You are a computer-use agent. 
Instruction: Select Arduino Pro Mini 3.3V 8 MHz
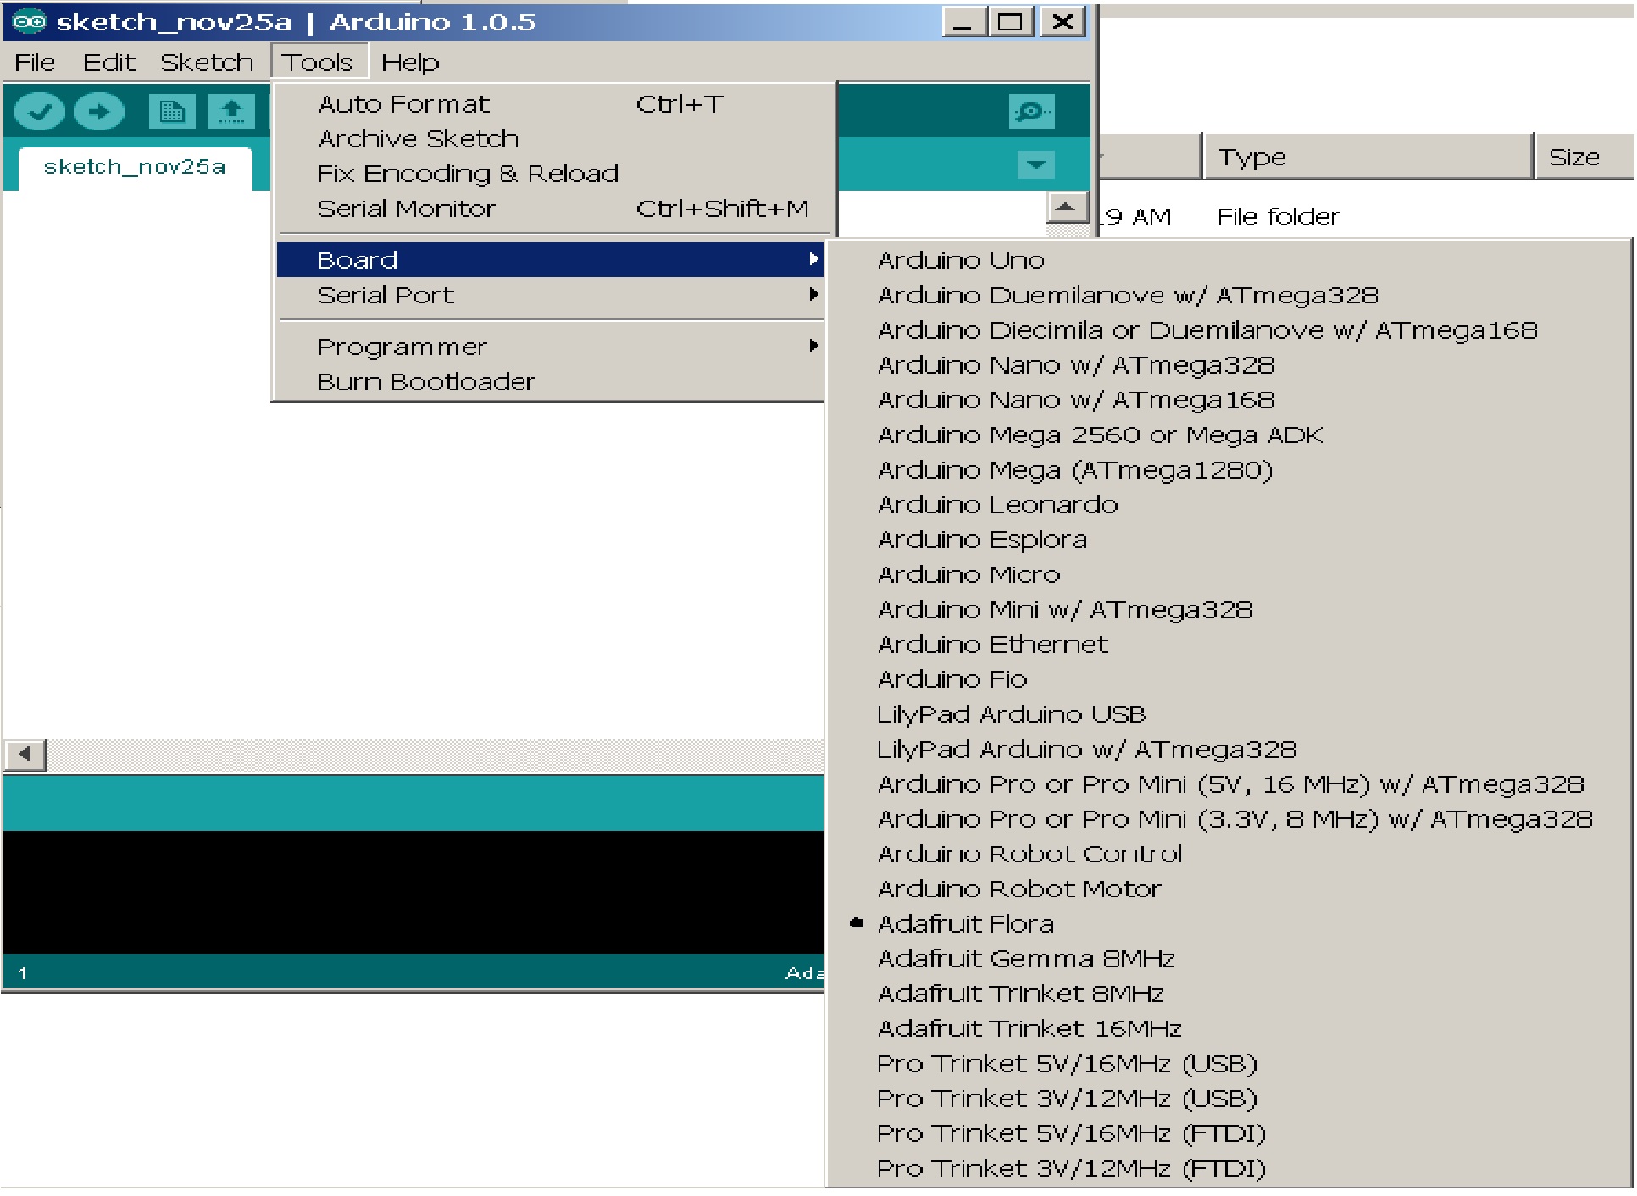coord(1229,819)
